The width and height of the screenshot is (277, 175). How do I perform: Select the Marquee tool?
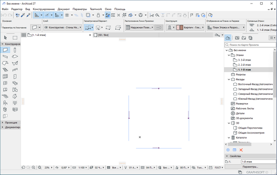(x=15, y=38)
